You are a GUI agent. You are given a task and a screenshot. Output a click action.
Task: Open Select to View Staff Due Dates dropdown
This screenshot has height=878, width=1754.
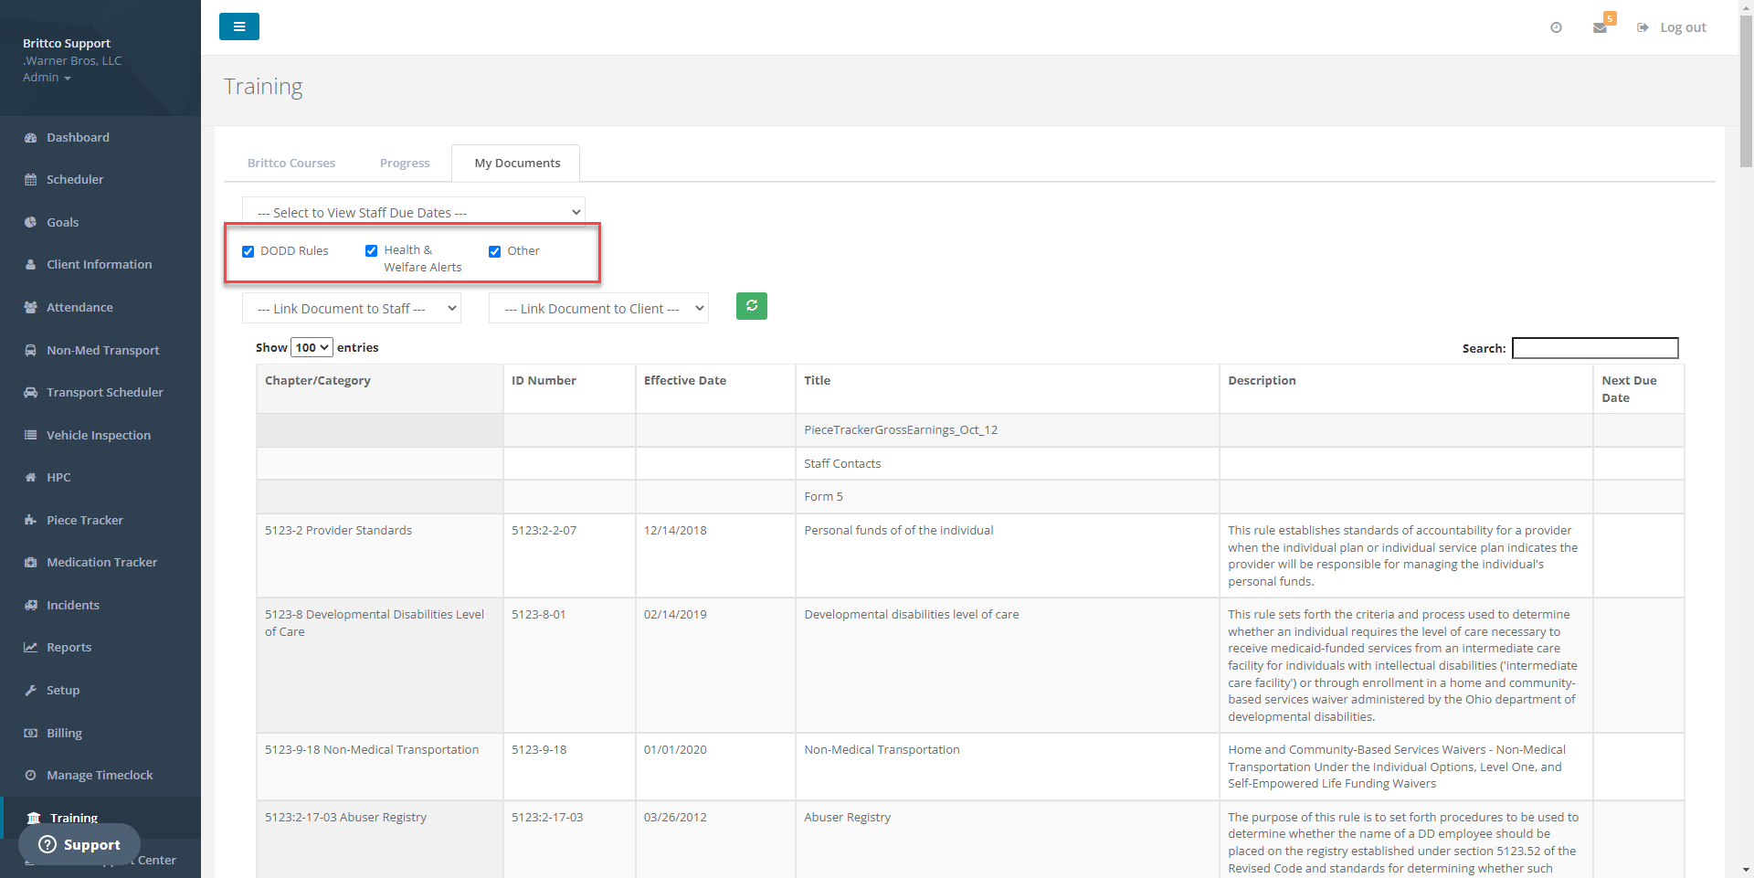click(x=413, y=212)
